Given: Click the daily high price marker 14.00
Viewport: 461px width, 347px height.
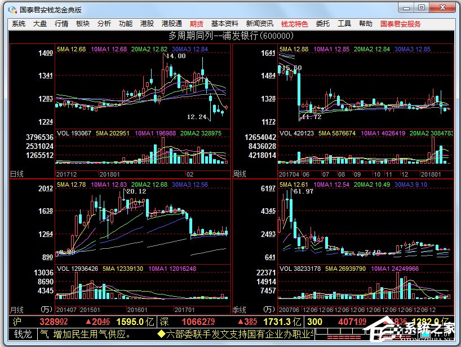Looking at the screenshot, I should point(176,56).
